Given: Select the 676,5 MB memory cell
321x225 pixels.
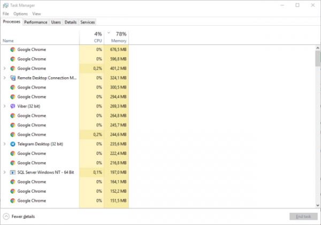Looking at the screenshot, I should (117, 50).
